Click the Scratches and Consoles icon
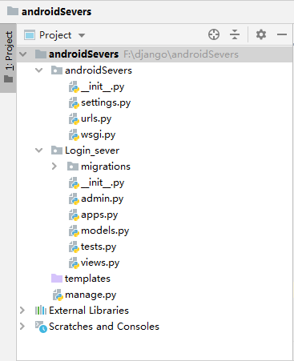 click(x=41, y=327)
